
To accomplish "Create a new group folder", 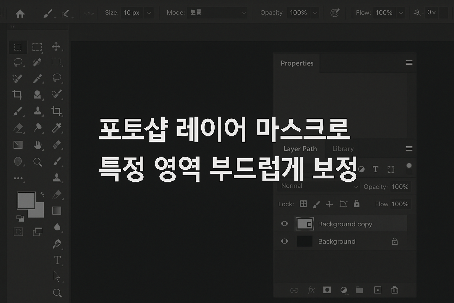I will coord(359,290).
